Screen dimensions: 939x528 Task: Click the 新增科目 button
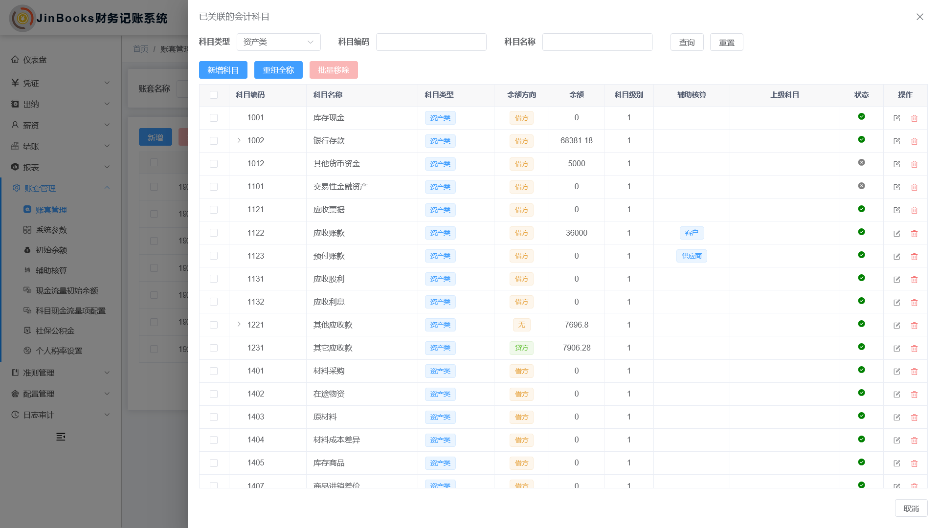pos(223,70)
